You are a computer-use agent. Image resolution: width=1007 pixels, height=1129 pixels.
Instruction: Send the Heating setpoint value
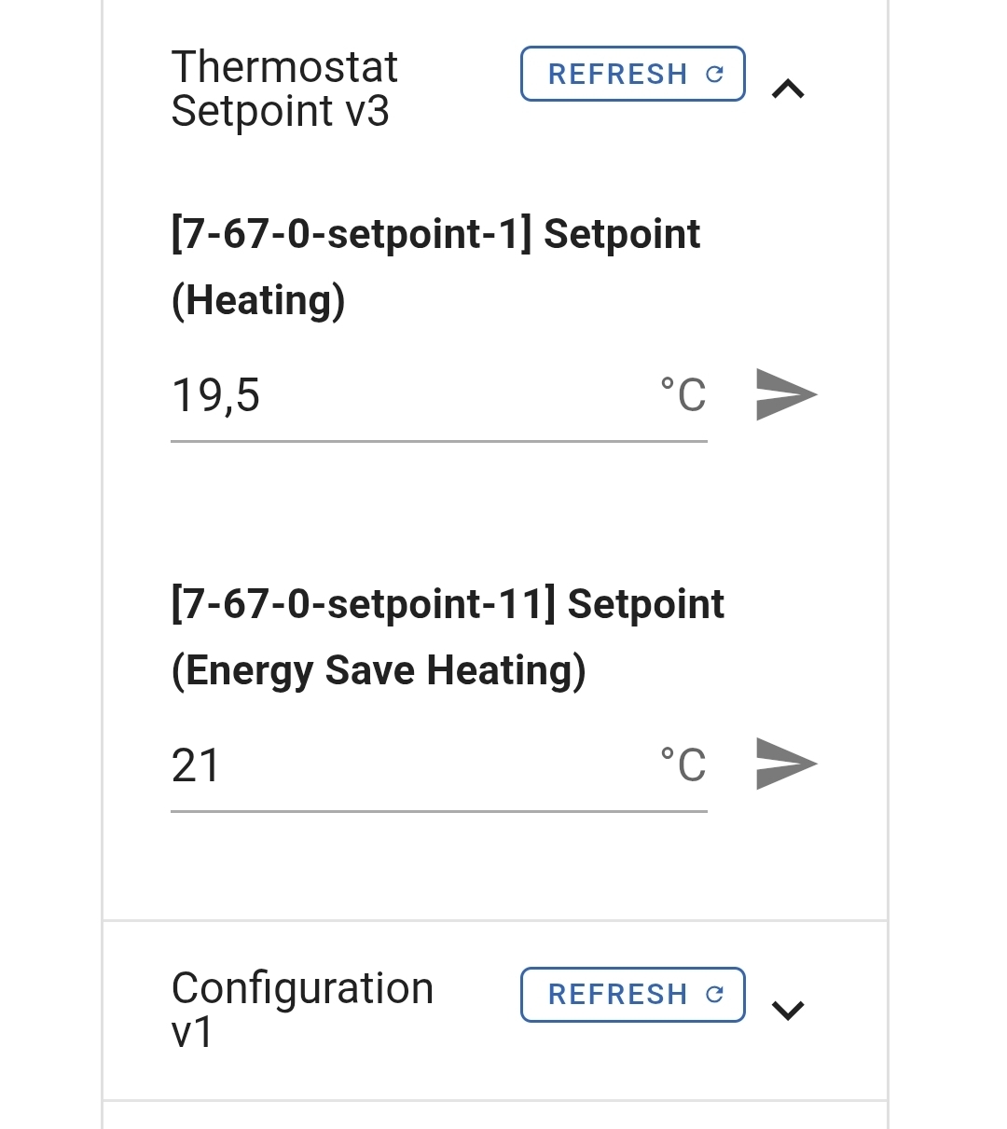coord(785,394)
